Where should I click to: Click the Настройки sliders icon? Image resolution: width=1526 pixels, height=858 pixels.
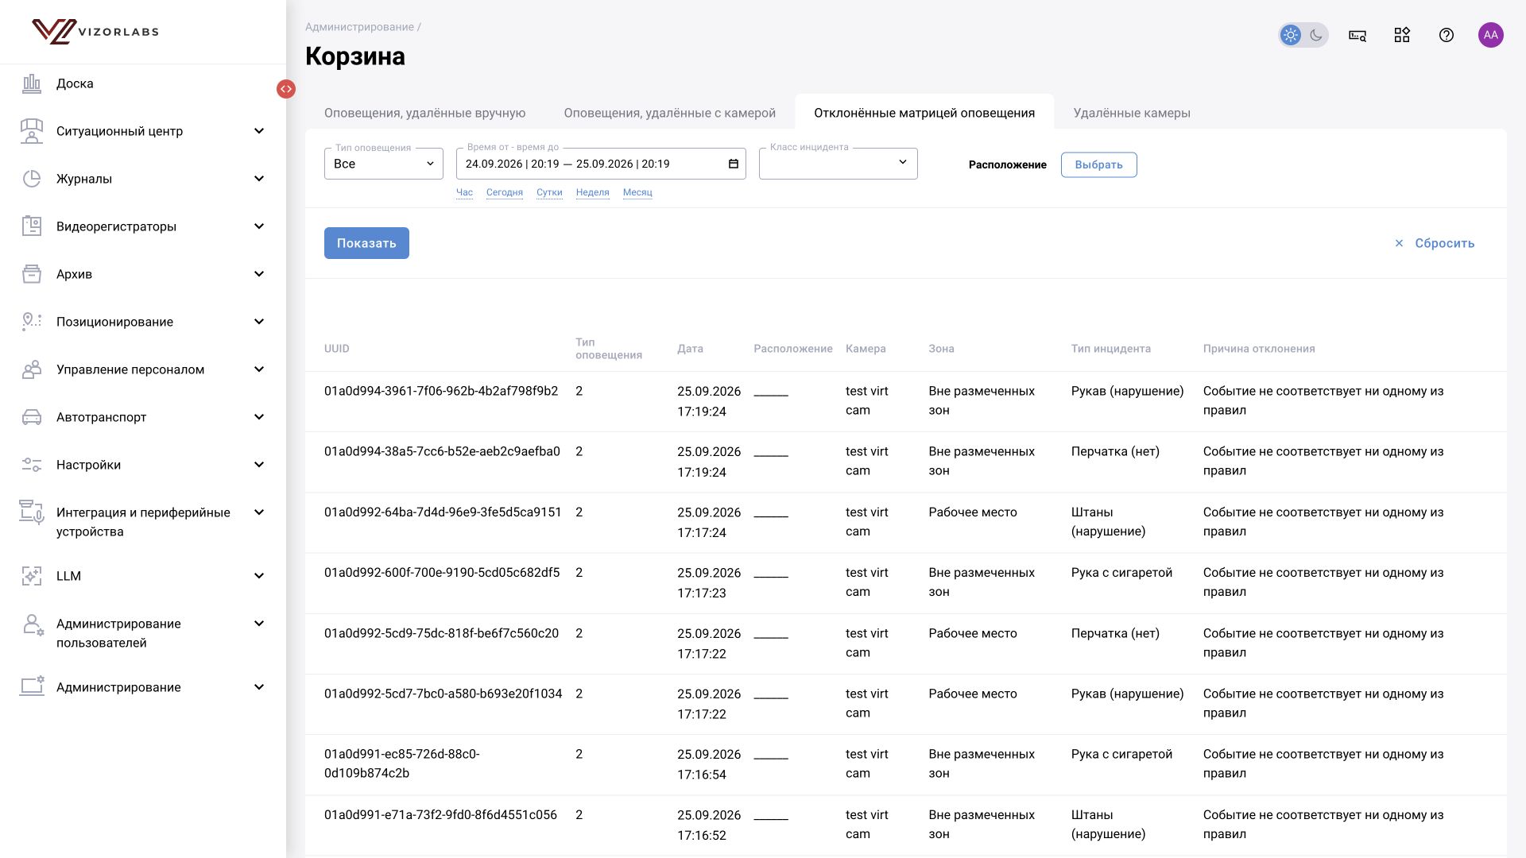[x=32, y=465]
